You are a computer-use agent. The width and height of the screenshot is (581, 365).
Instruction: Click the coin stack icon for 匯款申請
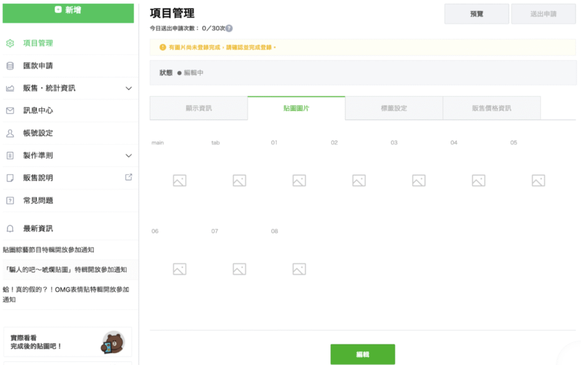[10, 66]
